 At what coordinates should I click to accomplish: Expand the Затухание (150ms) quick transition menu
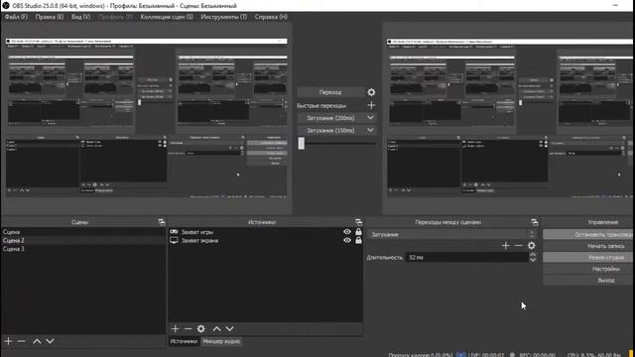click(370, 130)
